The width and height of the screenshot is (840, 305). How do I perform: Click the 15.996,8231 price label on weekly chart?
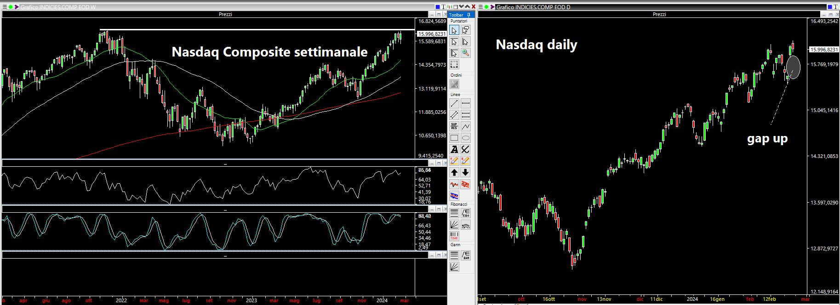(x=431, y=34)
